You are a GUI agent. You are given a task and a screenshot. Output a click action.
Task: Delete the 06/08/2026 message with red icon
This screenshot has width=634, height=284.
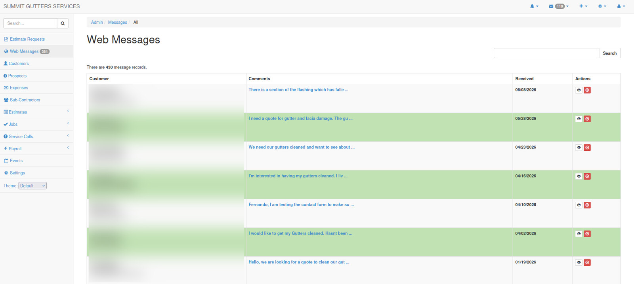click(587, 90)
